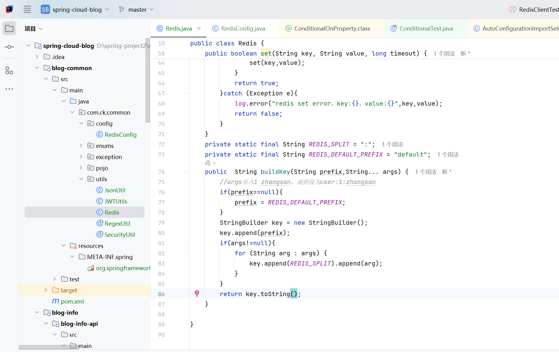559x352 pixels.
Task: Collapse the config package
Action: pyautogui.click(x=81, y=123)
